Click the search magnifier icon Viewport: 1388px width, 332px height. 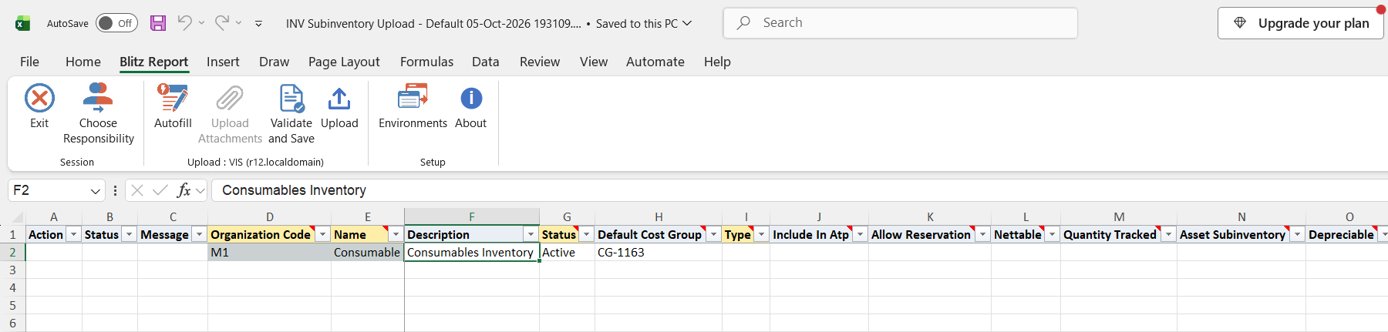[x=743, y=23]
